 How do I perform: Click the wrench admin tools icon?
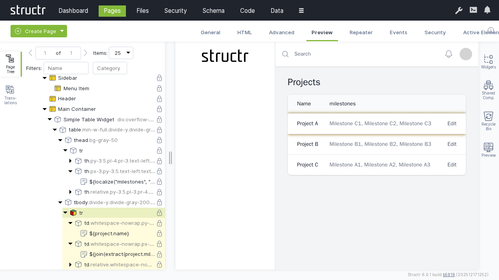[459, 10]
